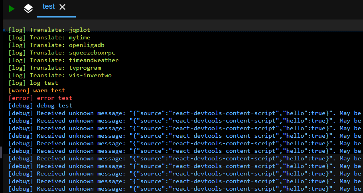
Task: Open the layers stack icon
Action: click(28, 8)
